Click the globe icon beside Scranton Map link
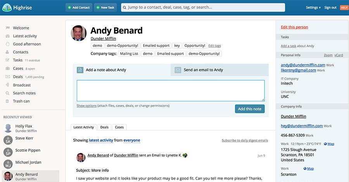 305,169
